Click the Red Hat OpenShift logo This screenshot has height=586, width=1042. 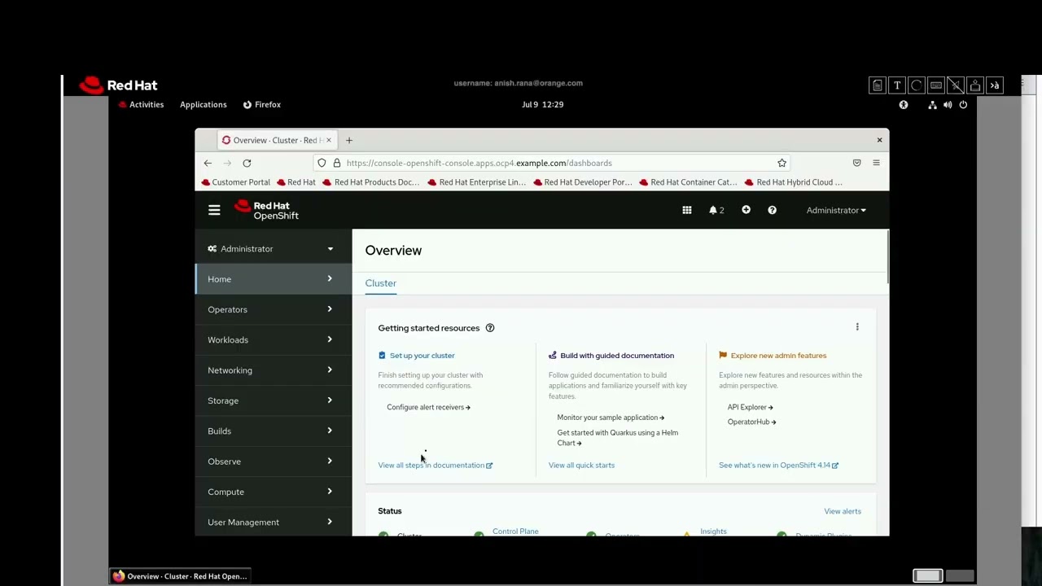pyautogui.click(x=267, y=210)
